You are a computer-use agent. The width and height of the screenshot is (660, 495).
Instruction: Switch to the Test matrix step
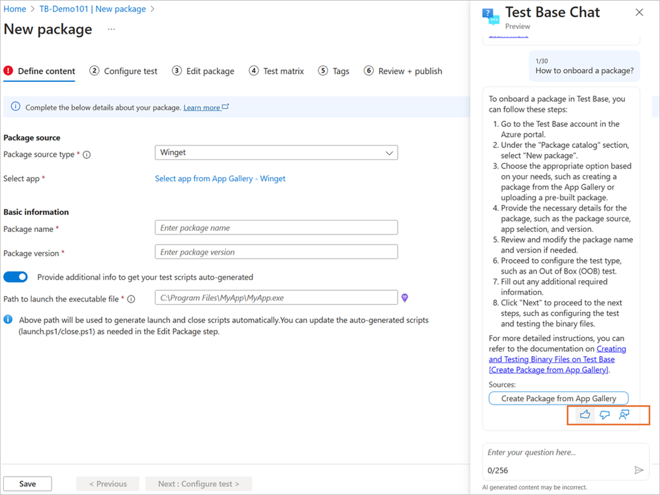tap(276, 71)
